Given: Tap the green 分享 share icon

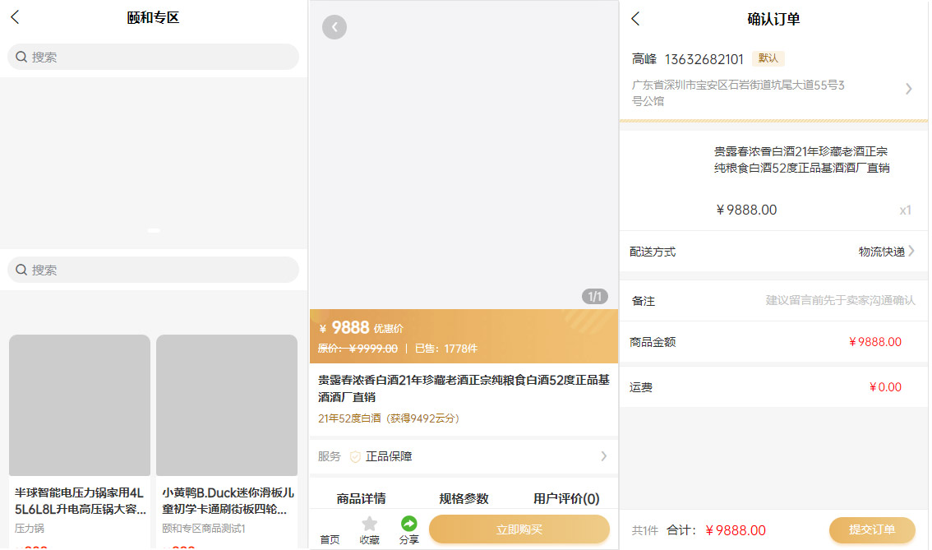Looking at the screenshot, I should [x=408, y=524].
